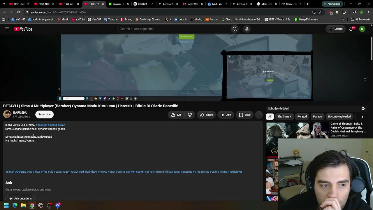Open OBS Studio from taskbar
The height and width of the screenshot is (210, 373).
coord(49,205)
